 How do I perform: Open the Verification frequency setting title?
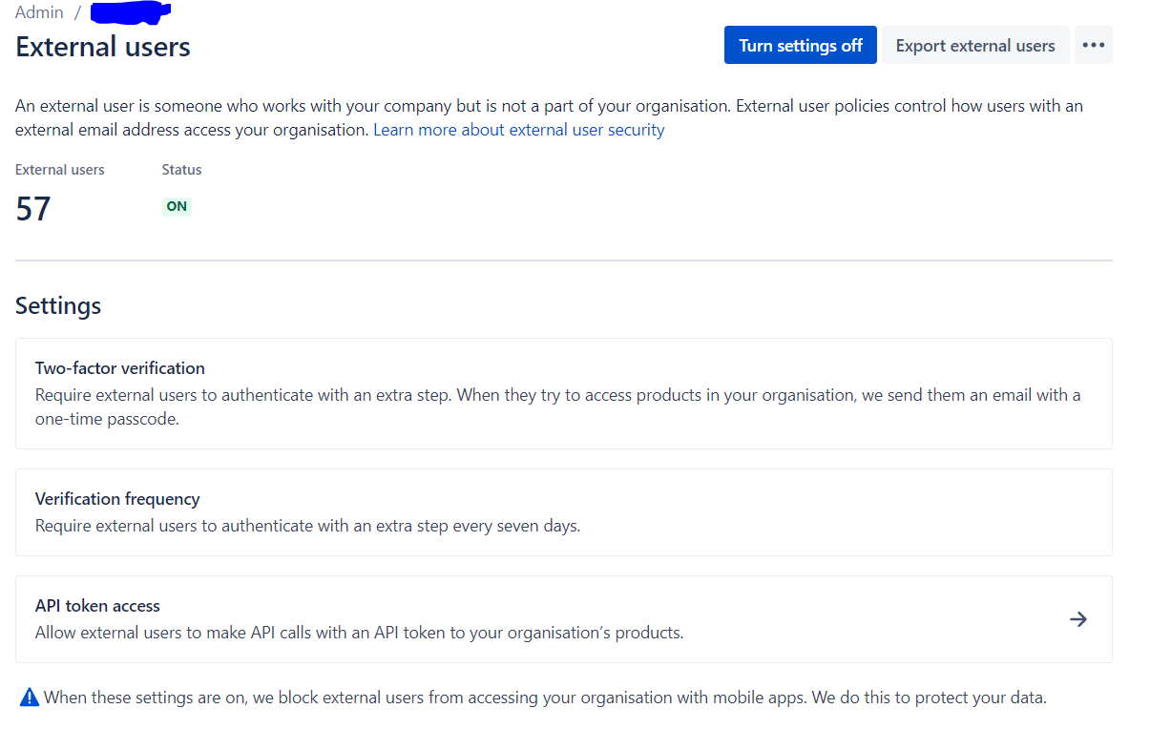[117, 499]
